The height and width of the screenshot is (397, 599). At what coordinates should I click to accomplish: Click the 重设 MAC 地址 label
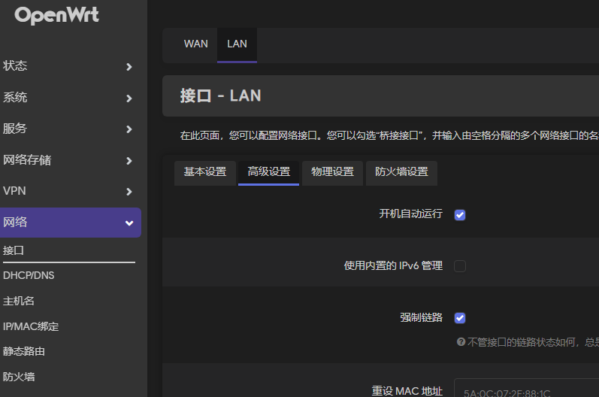tap(407, 391)
